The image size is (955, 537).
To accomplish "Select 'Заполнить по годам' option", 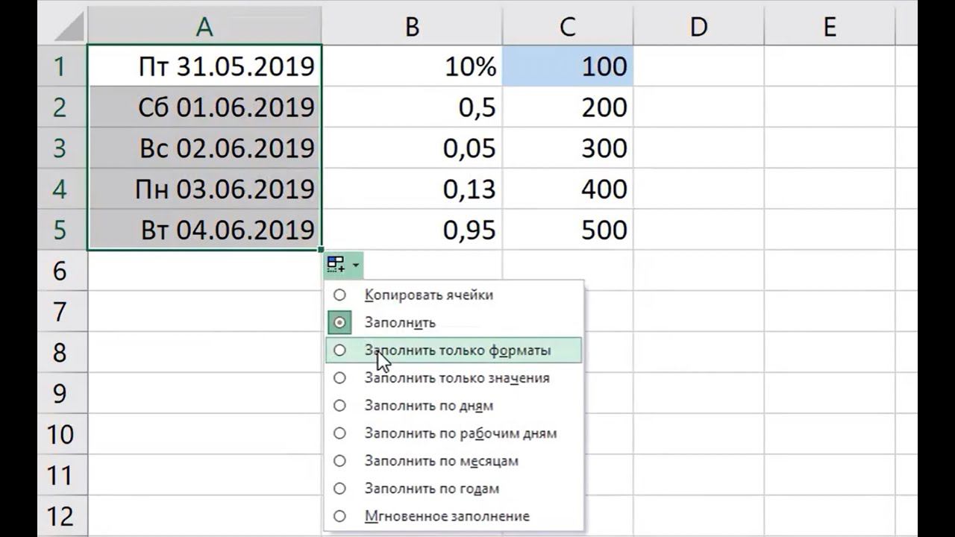I will click(431, 489).
